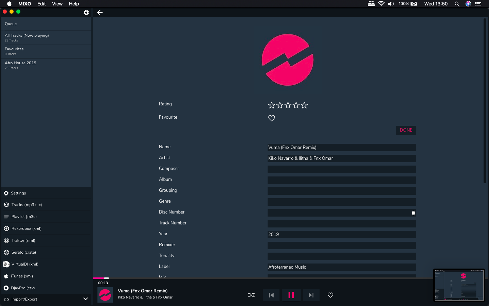Screen dimensions: 489x306
Task: Skip to the previous track
Action: tap(271, 295)
